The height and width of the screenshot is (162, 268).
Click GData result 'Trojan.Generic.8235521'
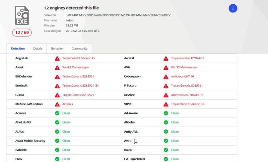click(x=78, y=95)
